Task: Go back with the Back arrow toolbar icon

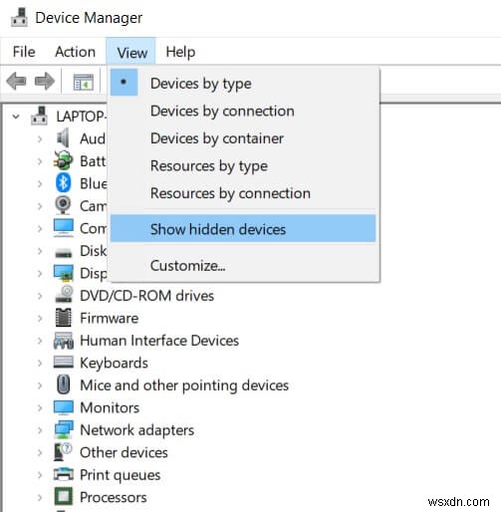Action: 16,81
